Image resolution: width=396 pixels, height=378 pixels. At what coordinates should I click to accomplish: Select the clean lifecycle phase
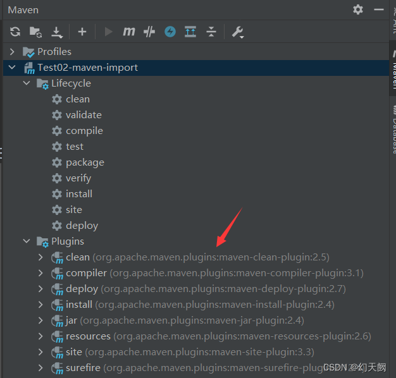pyautogui.click(x=78, y=99)
